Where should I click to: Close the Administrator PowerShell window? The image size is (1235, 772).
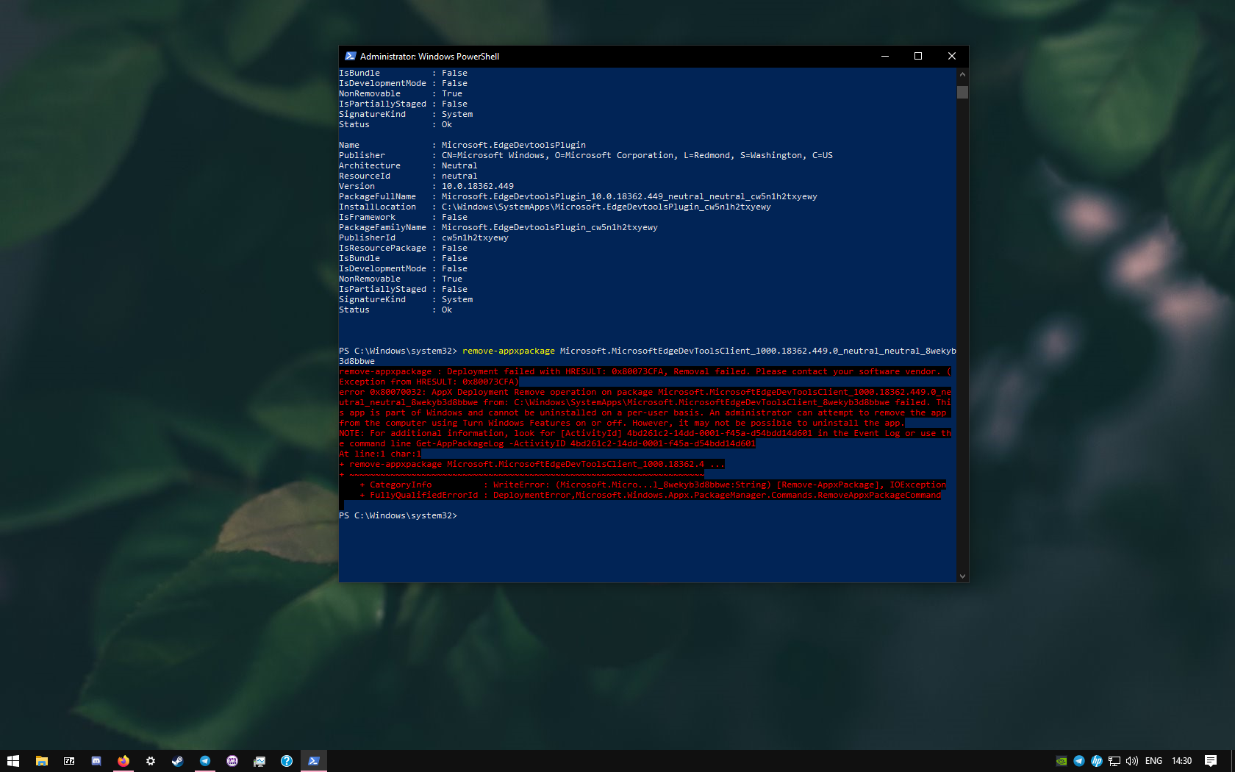pos(952,57)
